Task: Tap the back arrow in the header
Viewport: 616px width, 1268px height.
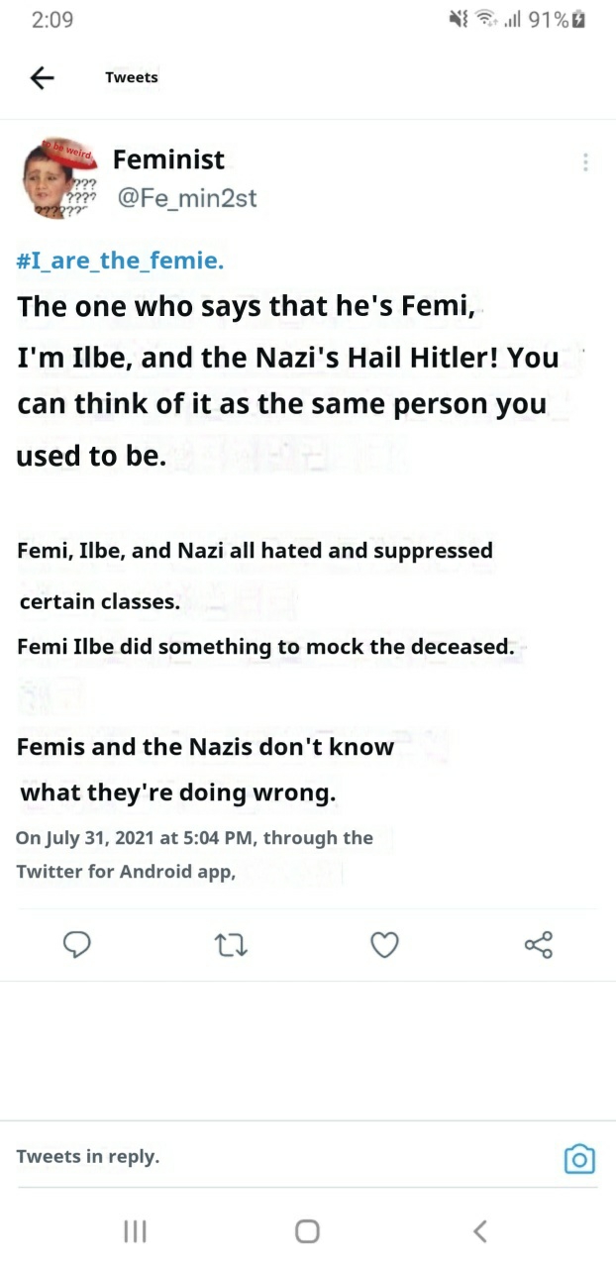Action: (x=43, y=77)
